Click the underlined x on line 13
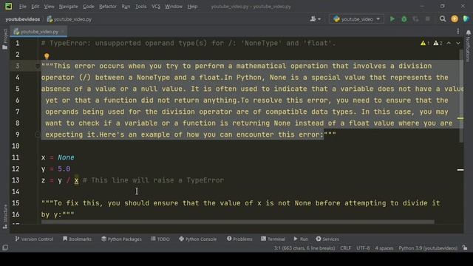Screen dimensions: 473x266 [x=76, y=180]
